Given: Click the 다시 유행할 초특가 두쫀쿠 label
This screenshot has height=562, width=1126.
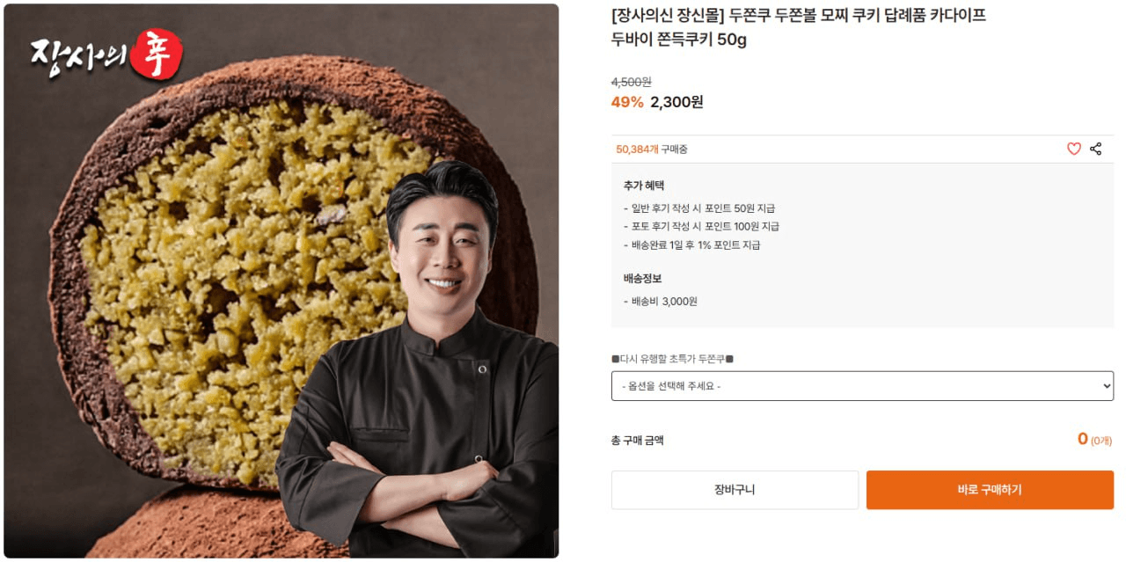Looking at the screenshot, I should pos(673,359).
